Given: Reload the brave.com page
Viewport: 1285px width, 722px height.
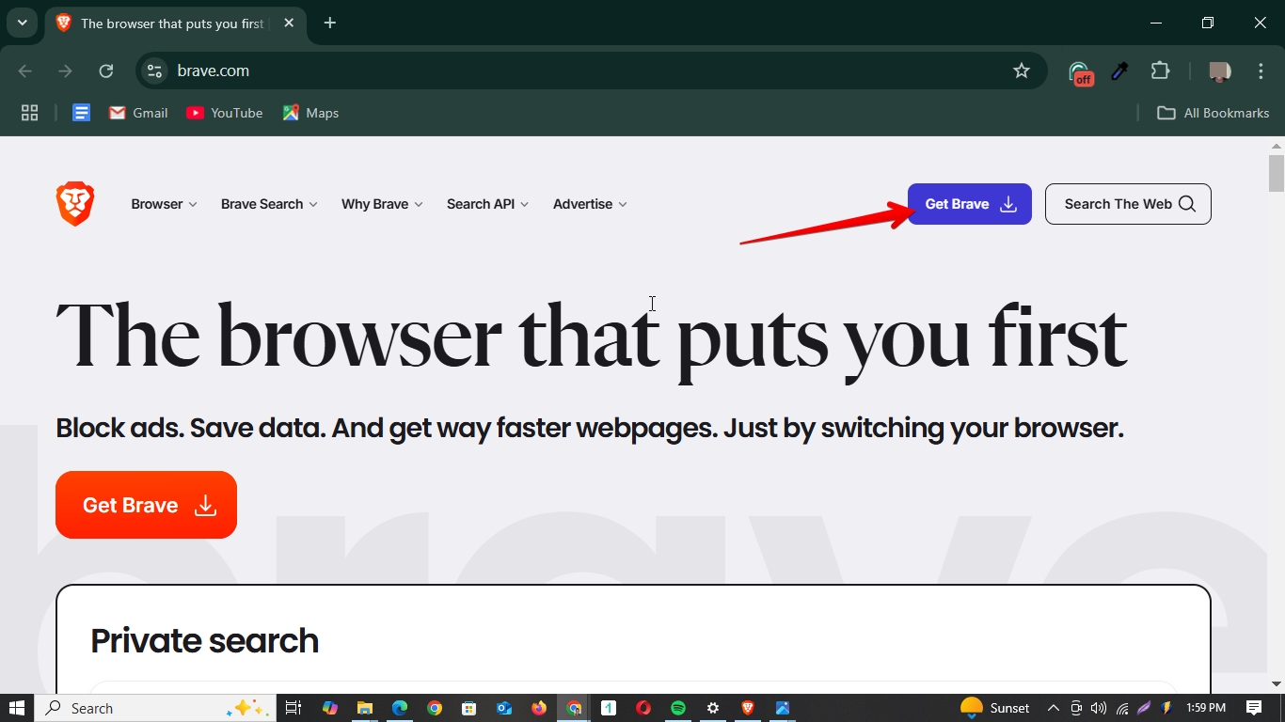Looking at the screenshot, I should pos(106,71).
